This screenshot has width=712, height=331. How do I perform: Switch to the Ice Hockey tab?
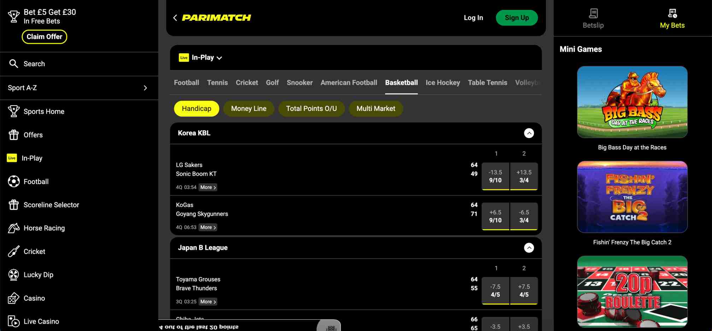[442, 82]
